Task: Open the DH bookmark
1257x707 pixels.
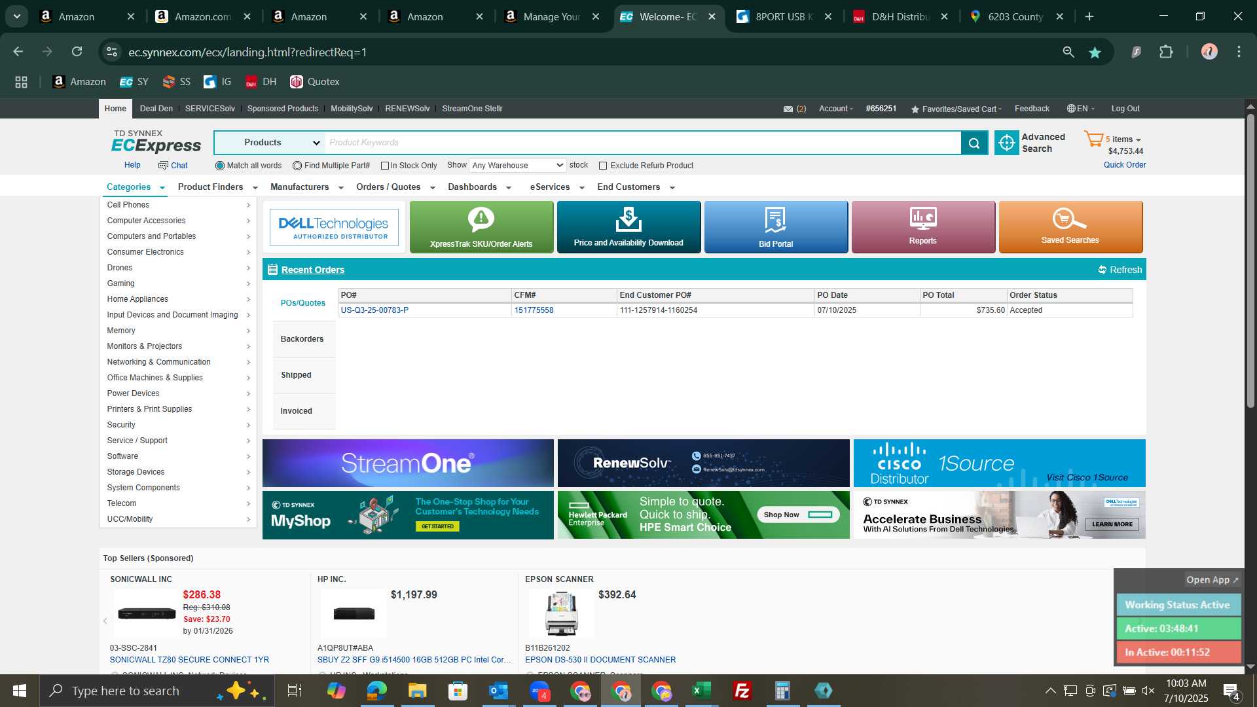Action: click(261, 82)
